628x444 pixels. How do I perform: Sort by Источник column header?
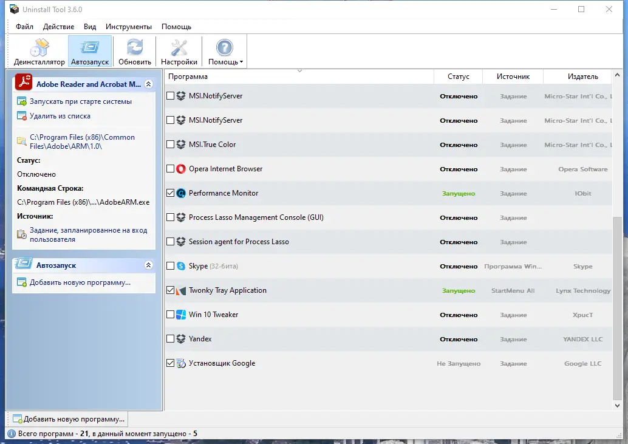tap(513, 77)
